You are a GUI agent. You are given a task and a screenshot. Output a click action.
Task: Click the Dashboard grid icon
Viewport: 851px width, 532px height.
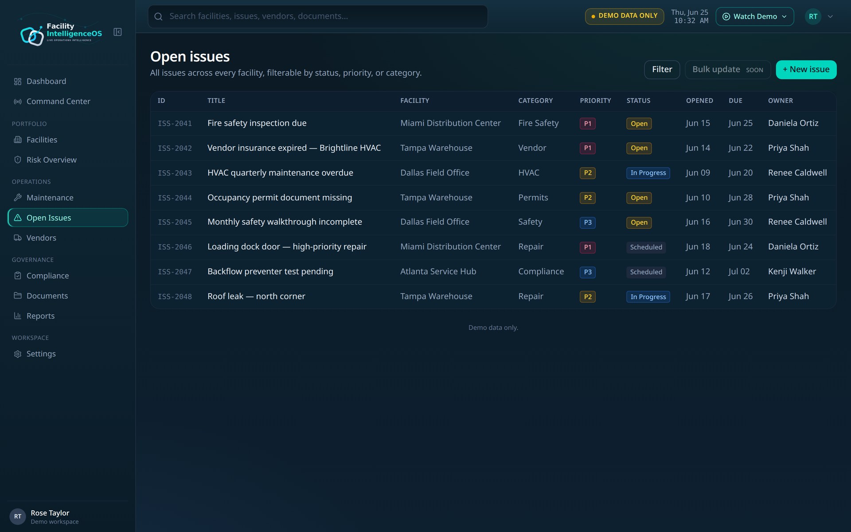click(18, 82)
